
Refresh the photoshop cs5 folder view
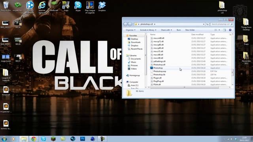pos(207,24)
